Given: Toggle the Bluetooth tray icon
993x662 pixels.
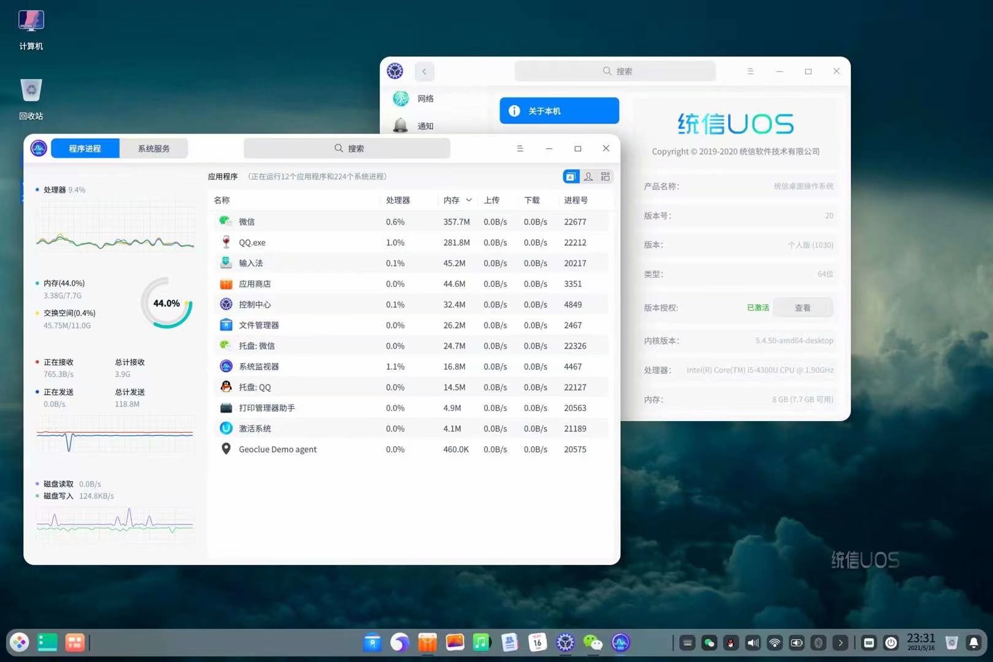Looking at the screenshot, I should click(x=818, y=642).
